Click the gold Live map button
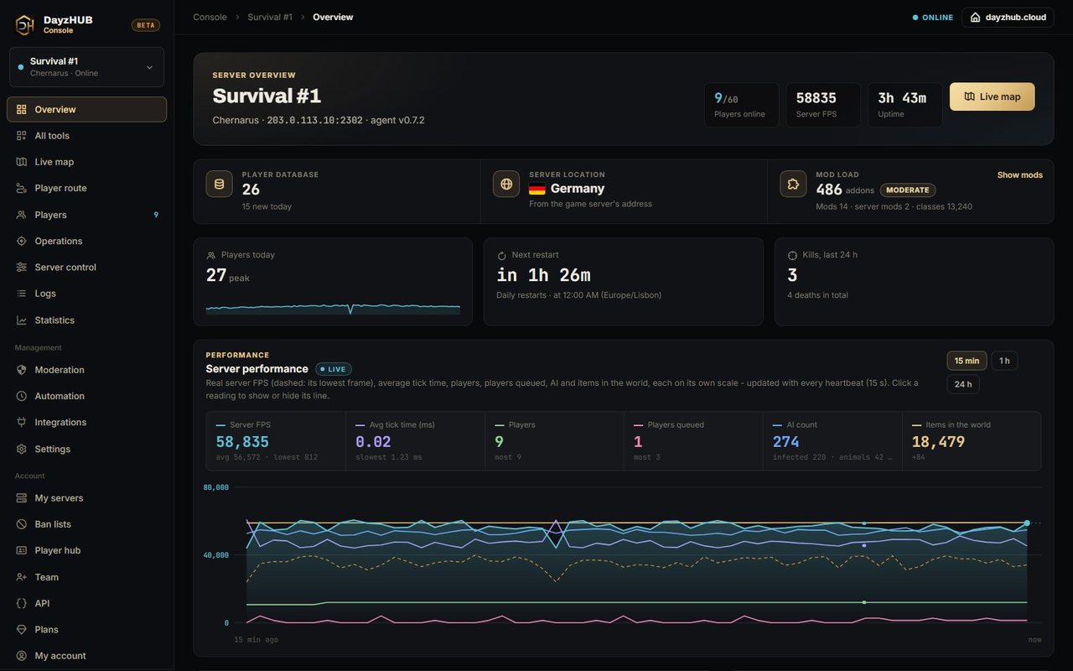Screen dimensions: 1073x671 click(x=992, y=96)
